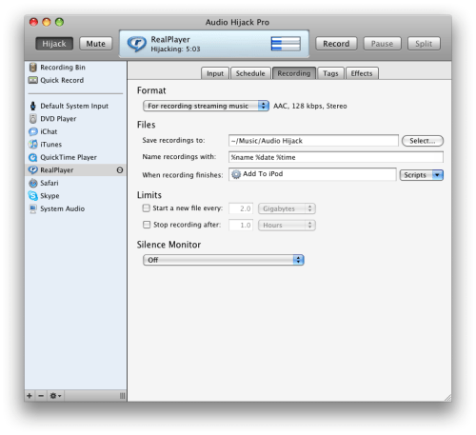The height and width of the screenshot is (435, 476).
Task: Click the iTunes music note icon
Action: tap(32, 145)
